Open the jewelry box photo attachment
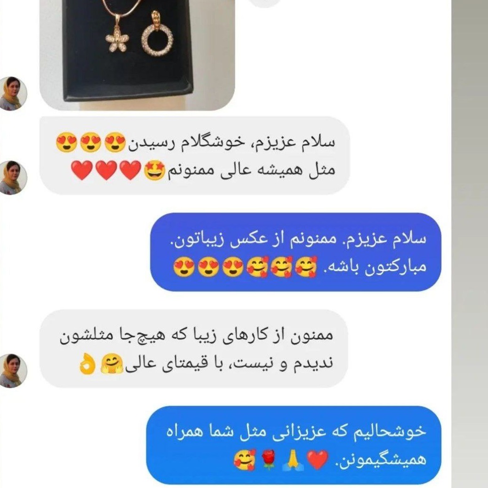488x488 pixels. pyautogui.click(x=137, y=55)
